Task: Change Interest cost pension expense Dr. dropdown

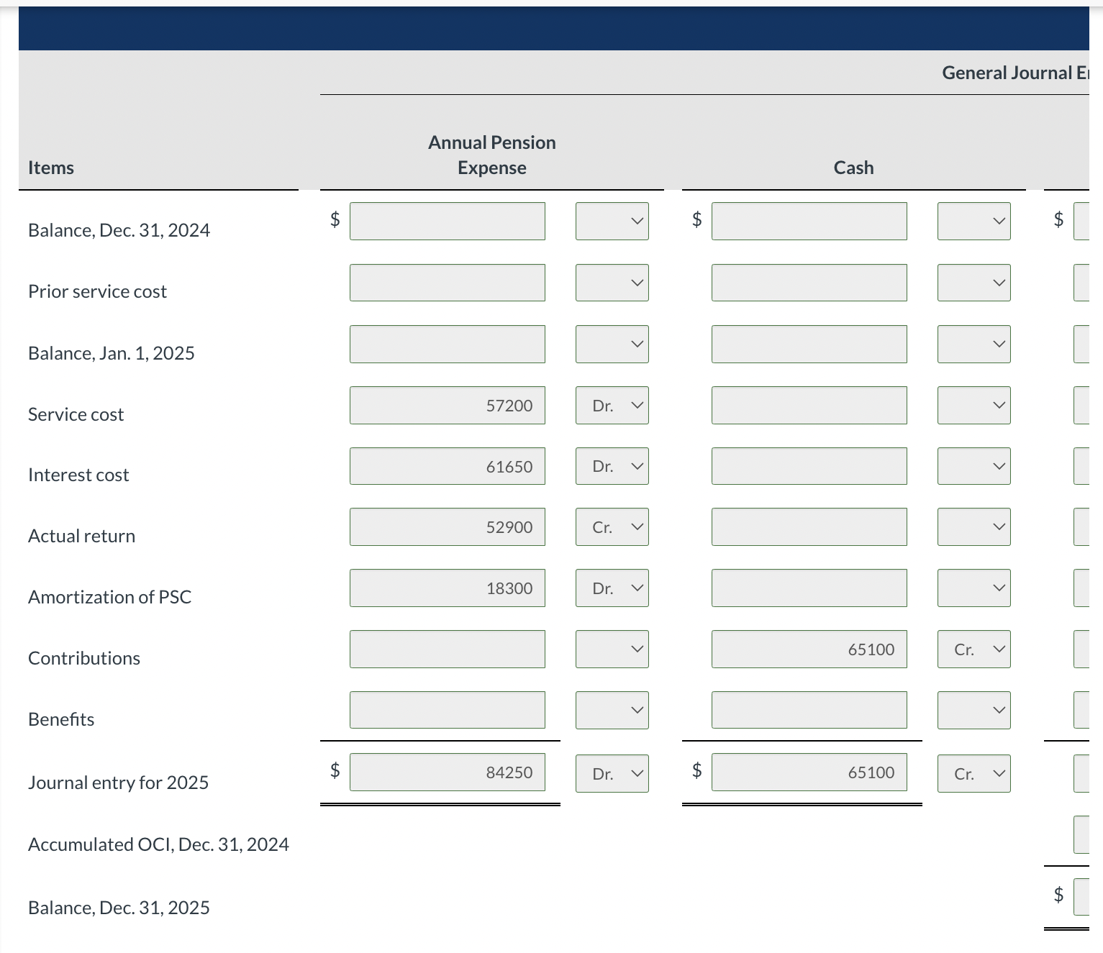Action: click(612, 466)
